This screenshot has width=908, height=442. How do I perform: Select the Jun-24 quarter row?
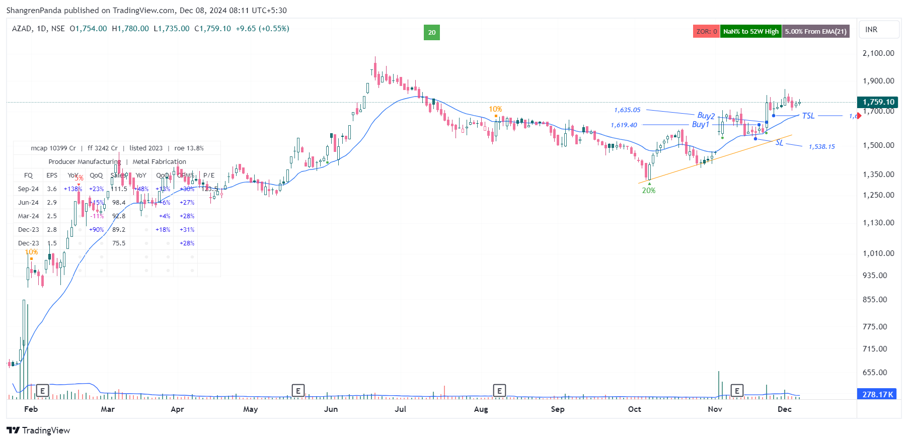point(117,203)
